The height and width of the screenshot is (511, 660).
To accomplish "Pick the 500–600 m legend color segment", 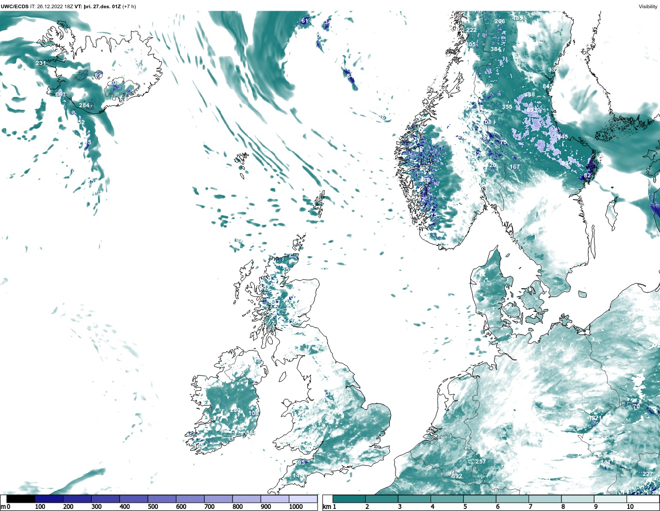I will pyautogui.click(x=161, y=499).
